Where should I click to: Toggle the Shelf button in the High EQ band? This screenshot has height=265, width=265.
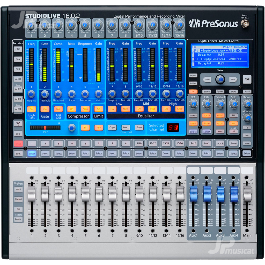tap(180, 109)
